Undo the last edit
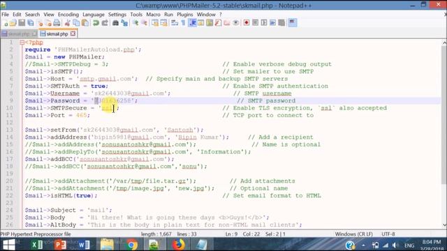 point(96,23)
